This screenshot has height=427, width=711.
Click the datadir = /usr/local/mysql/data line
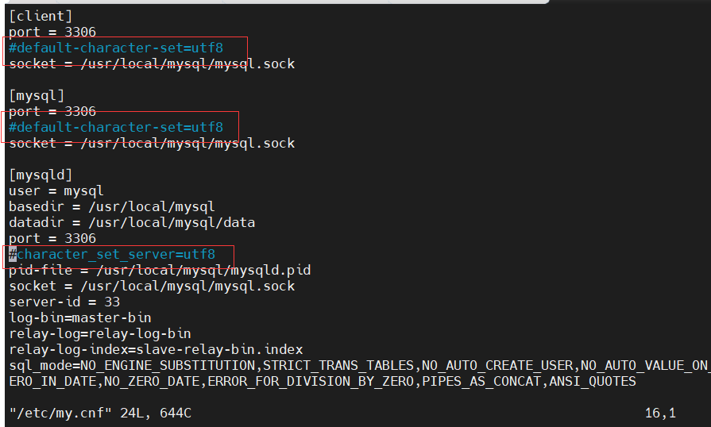pos(132,223)
